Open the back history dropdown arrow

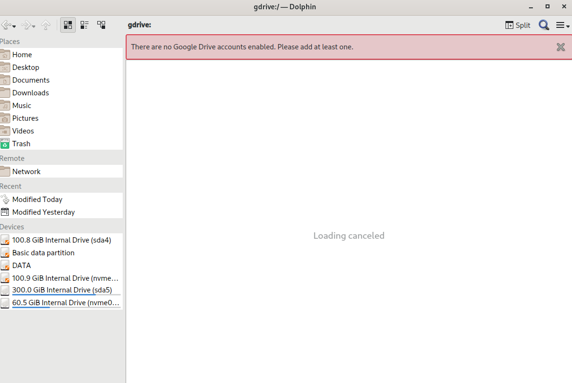(x=14, y=26)
